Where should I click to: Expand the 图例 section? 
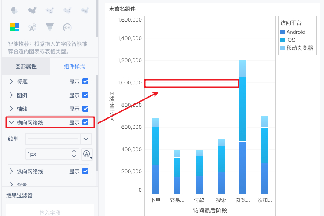tap(11, 95)
